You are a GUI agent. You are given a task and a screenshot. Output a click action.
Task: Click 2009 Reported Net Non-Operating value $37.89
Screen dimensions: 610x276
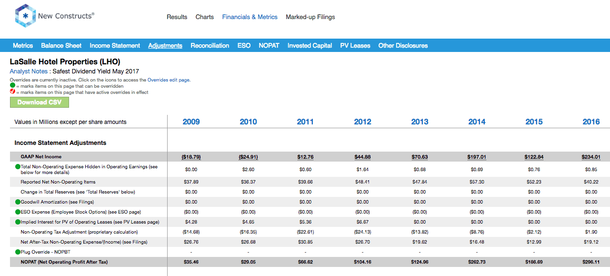click(191, 182)
